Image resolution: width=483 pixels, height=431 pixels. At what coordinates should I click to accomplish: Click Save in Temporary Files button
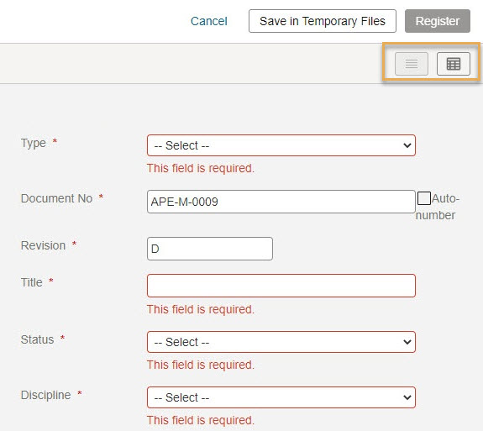[323, 21]
